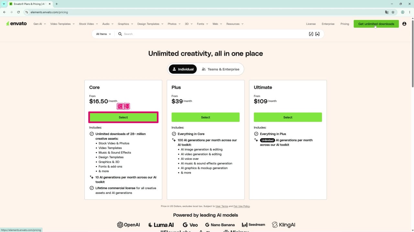Switch to Teams & Enterprise plans
Screen dimensions: 414x232
point(220,69)
